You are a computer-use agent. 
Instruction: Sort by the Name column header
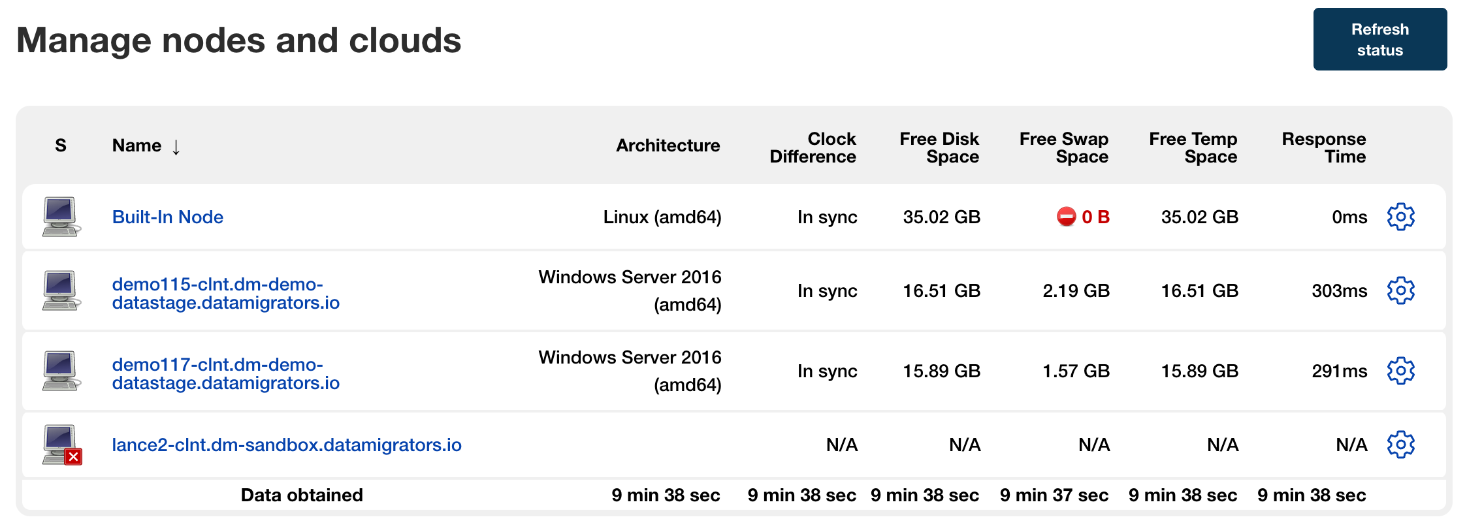pos(137,146)
